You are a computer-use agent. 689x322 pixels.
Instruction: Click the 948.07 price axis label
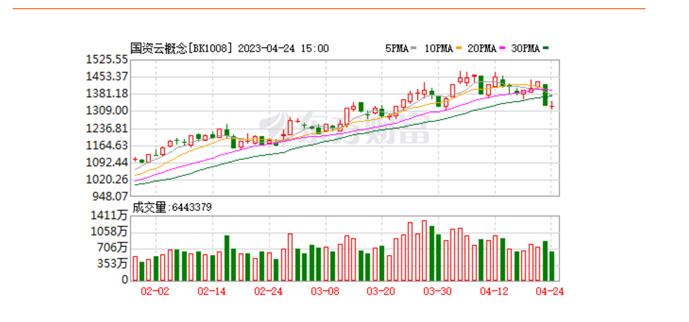point(110,196)
